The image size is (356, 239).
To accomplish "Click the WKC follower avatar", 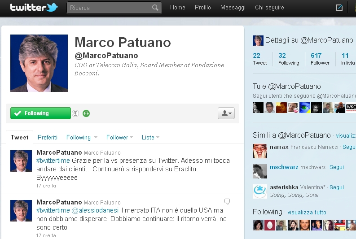I will [x=351, y=108].
